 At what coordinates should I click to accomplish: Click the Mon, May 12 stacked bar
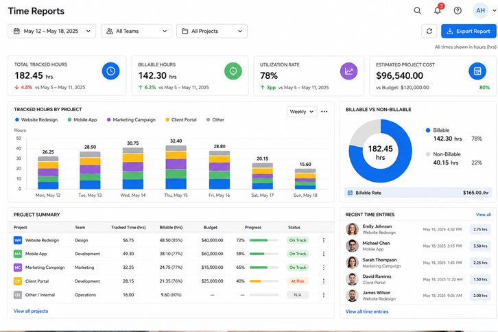pyautogui.click(x=48, y=173)
